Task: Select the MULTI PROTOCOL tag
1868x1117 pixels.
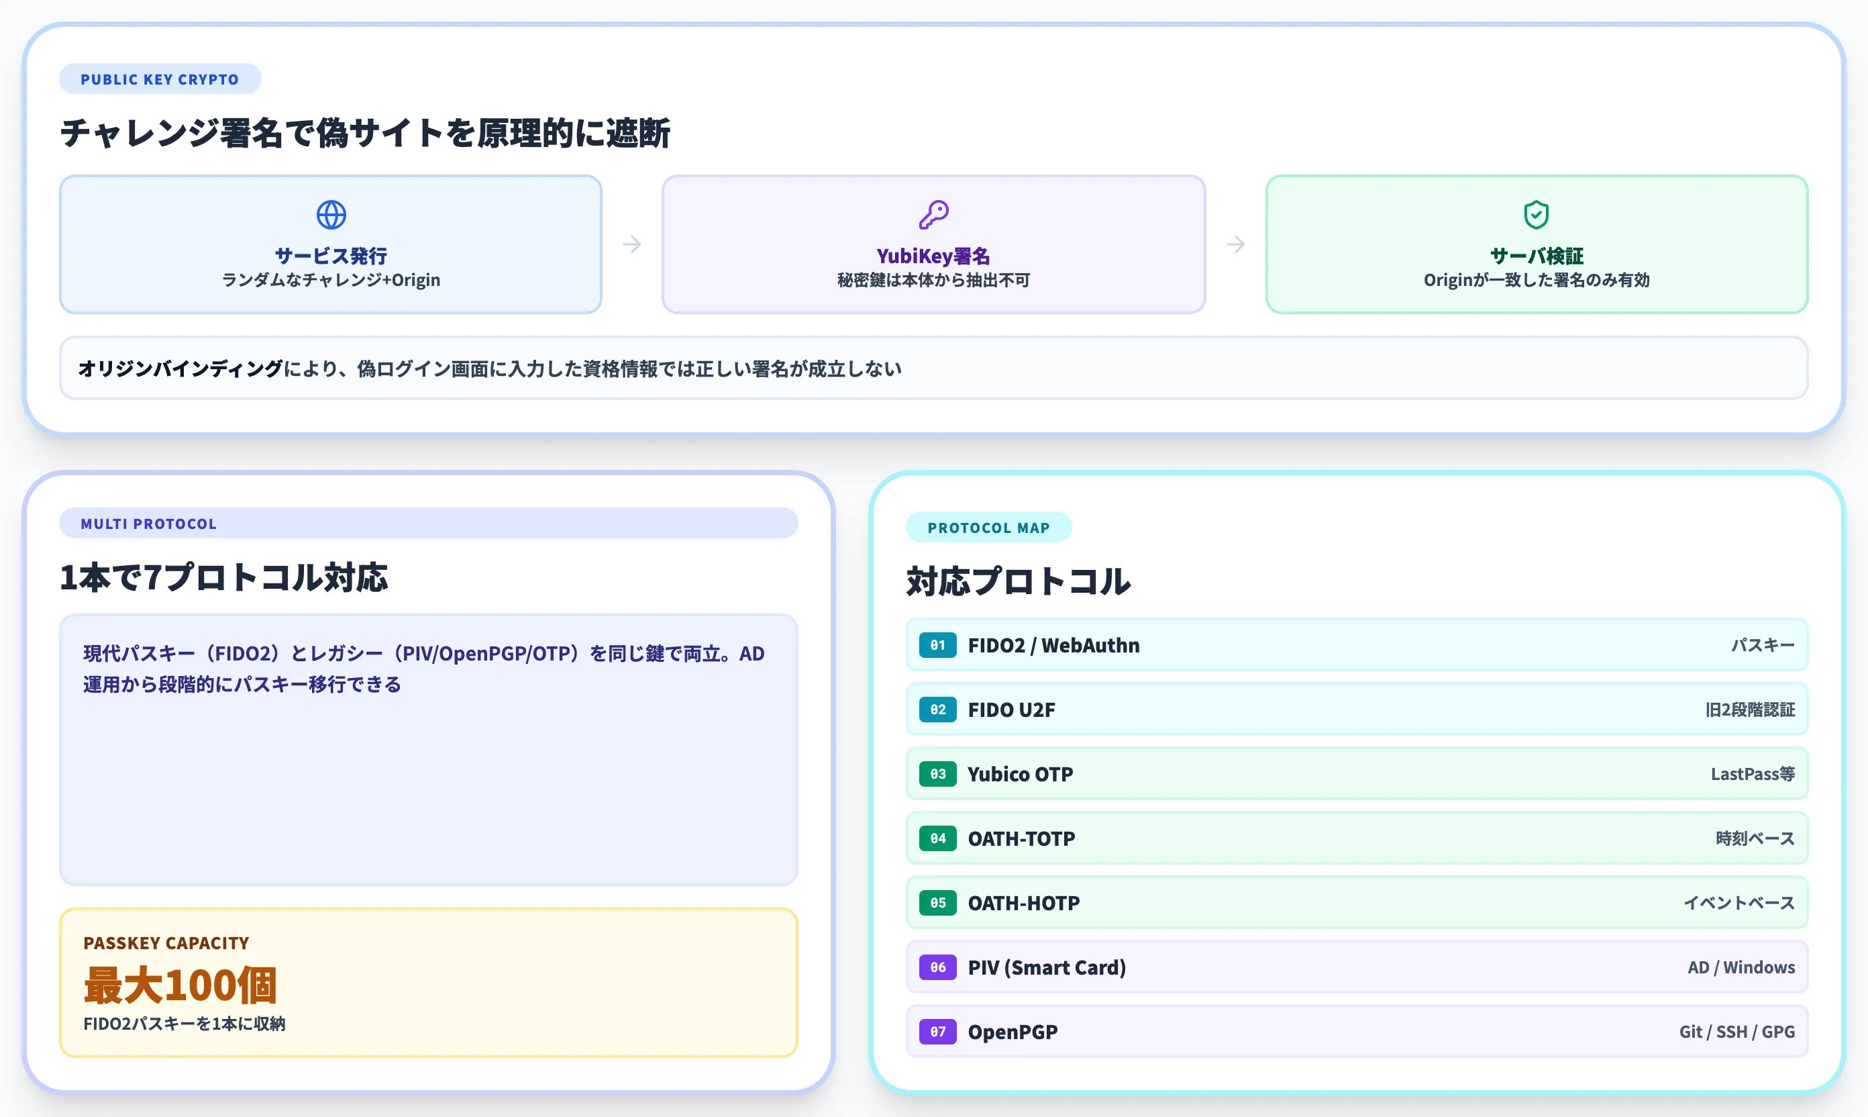Action: 428,523
